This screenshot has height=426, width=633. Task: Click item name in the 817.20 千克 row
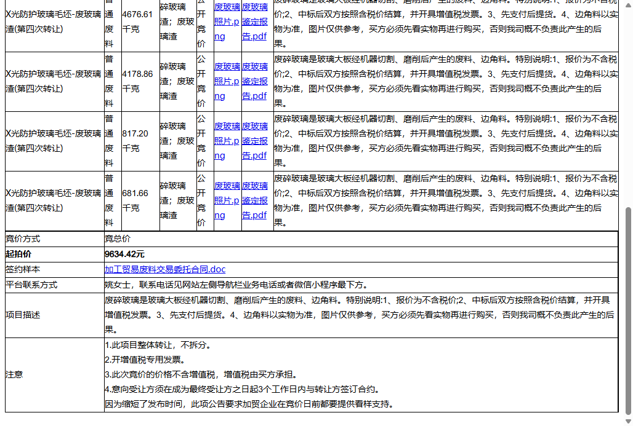click(x=54, y=141)
